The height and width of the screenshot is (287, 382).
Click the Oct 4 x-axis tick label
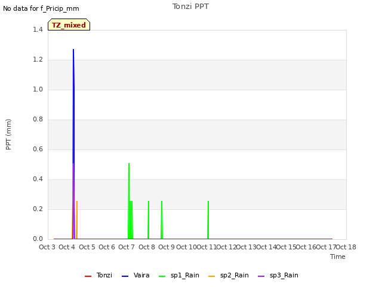tap(67, 247)
